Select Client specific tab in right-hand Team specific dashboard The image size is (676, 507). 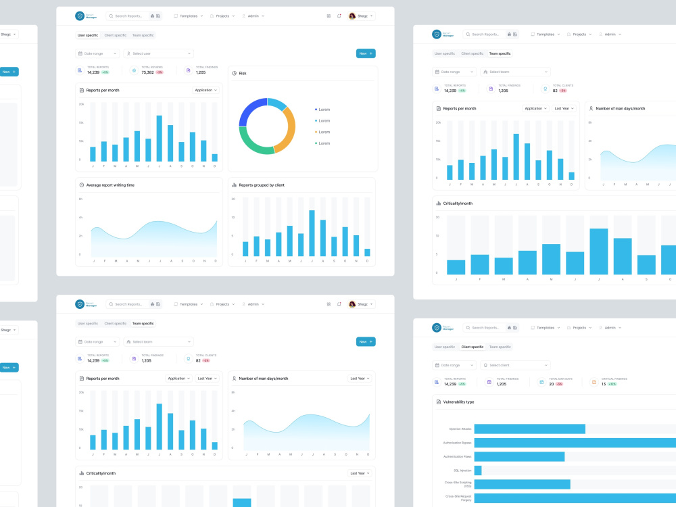[473, 53]
